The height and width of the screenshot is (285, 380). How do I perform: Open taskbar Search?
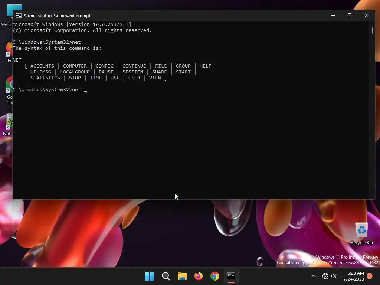166,276
